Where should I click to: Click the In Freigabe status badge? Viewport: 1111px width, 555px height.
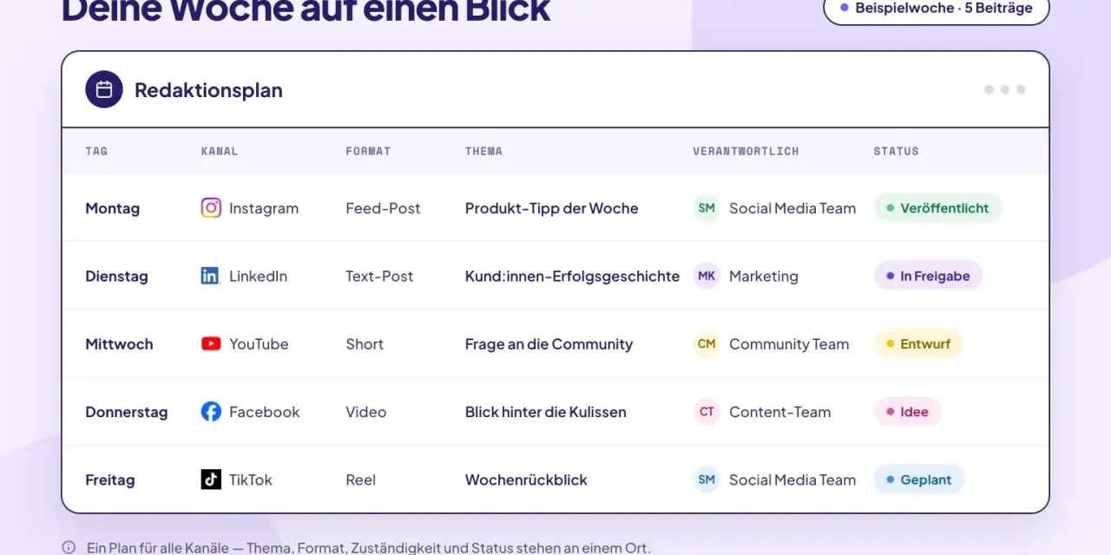pyautogui.click(x=928, y=276)
